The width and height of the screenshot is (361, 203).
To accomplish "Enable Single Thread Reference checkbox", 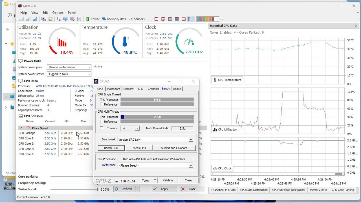I will 102,104.
